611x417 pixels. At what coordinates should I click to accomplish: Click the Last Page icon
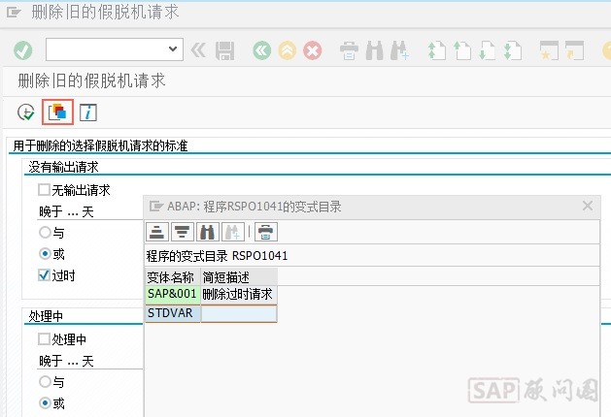[513, 50]
